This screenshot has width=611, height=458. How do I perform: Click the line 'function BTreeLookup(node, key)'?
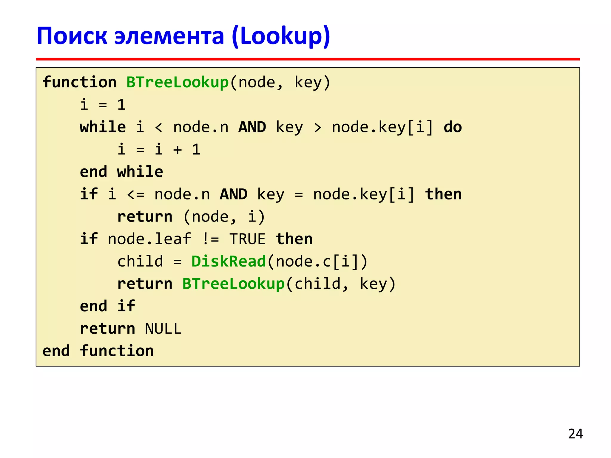click(186, 82)
